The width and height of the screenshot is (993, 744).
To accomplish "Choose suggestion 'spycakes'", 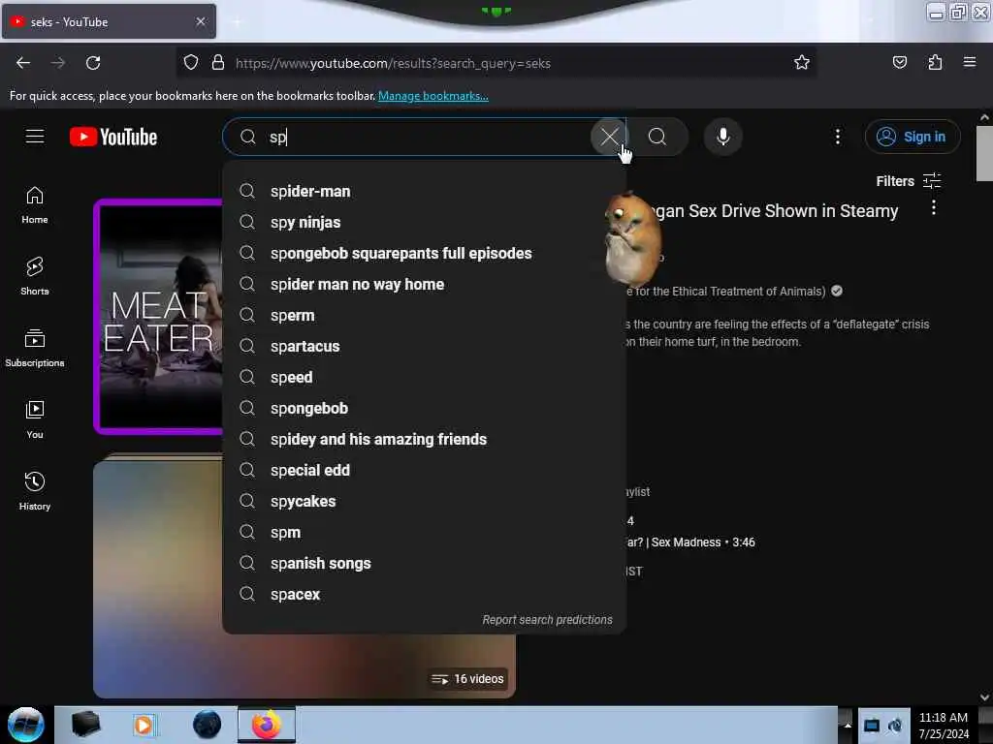I will click(424, 501).
